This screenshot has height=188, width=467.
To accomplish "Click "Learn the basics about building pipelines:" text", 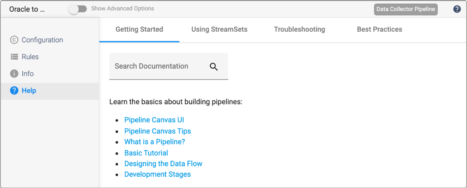I will pos(176,102).
